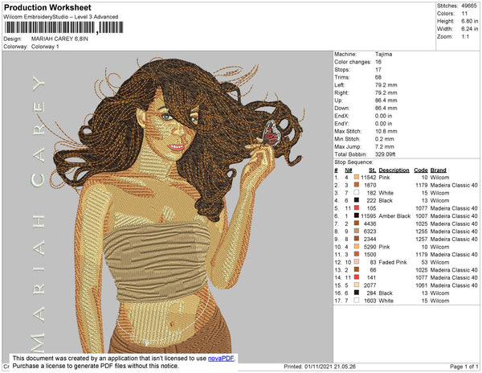Click the Max Jump value '7.2 mm'
The width and height of the screenshot is (482, 373).
[x=384, y=146]
